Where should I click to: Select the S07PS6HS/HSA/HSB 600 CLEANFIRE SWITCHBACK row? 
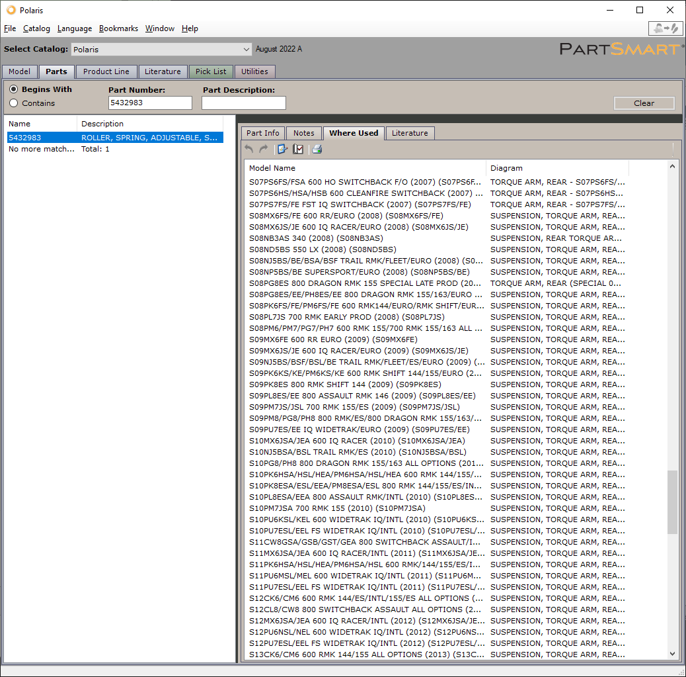click(437, 193)
